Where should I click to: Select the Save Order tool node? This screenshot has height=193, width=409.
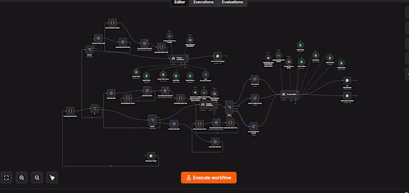pyautogui.click(x=315, y=55)
